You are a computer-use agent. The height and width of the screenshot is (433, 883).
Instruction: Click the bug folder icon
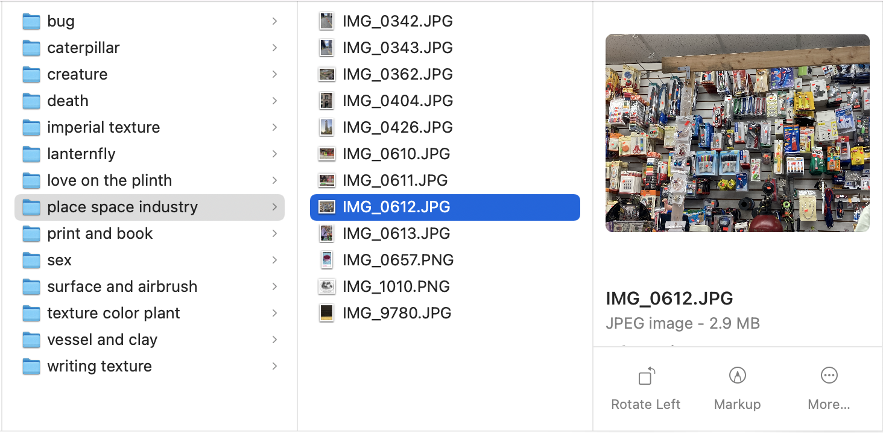[31, 22]
